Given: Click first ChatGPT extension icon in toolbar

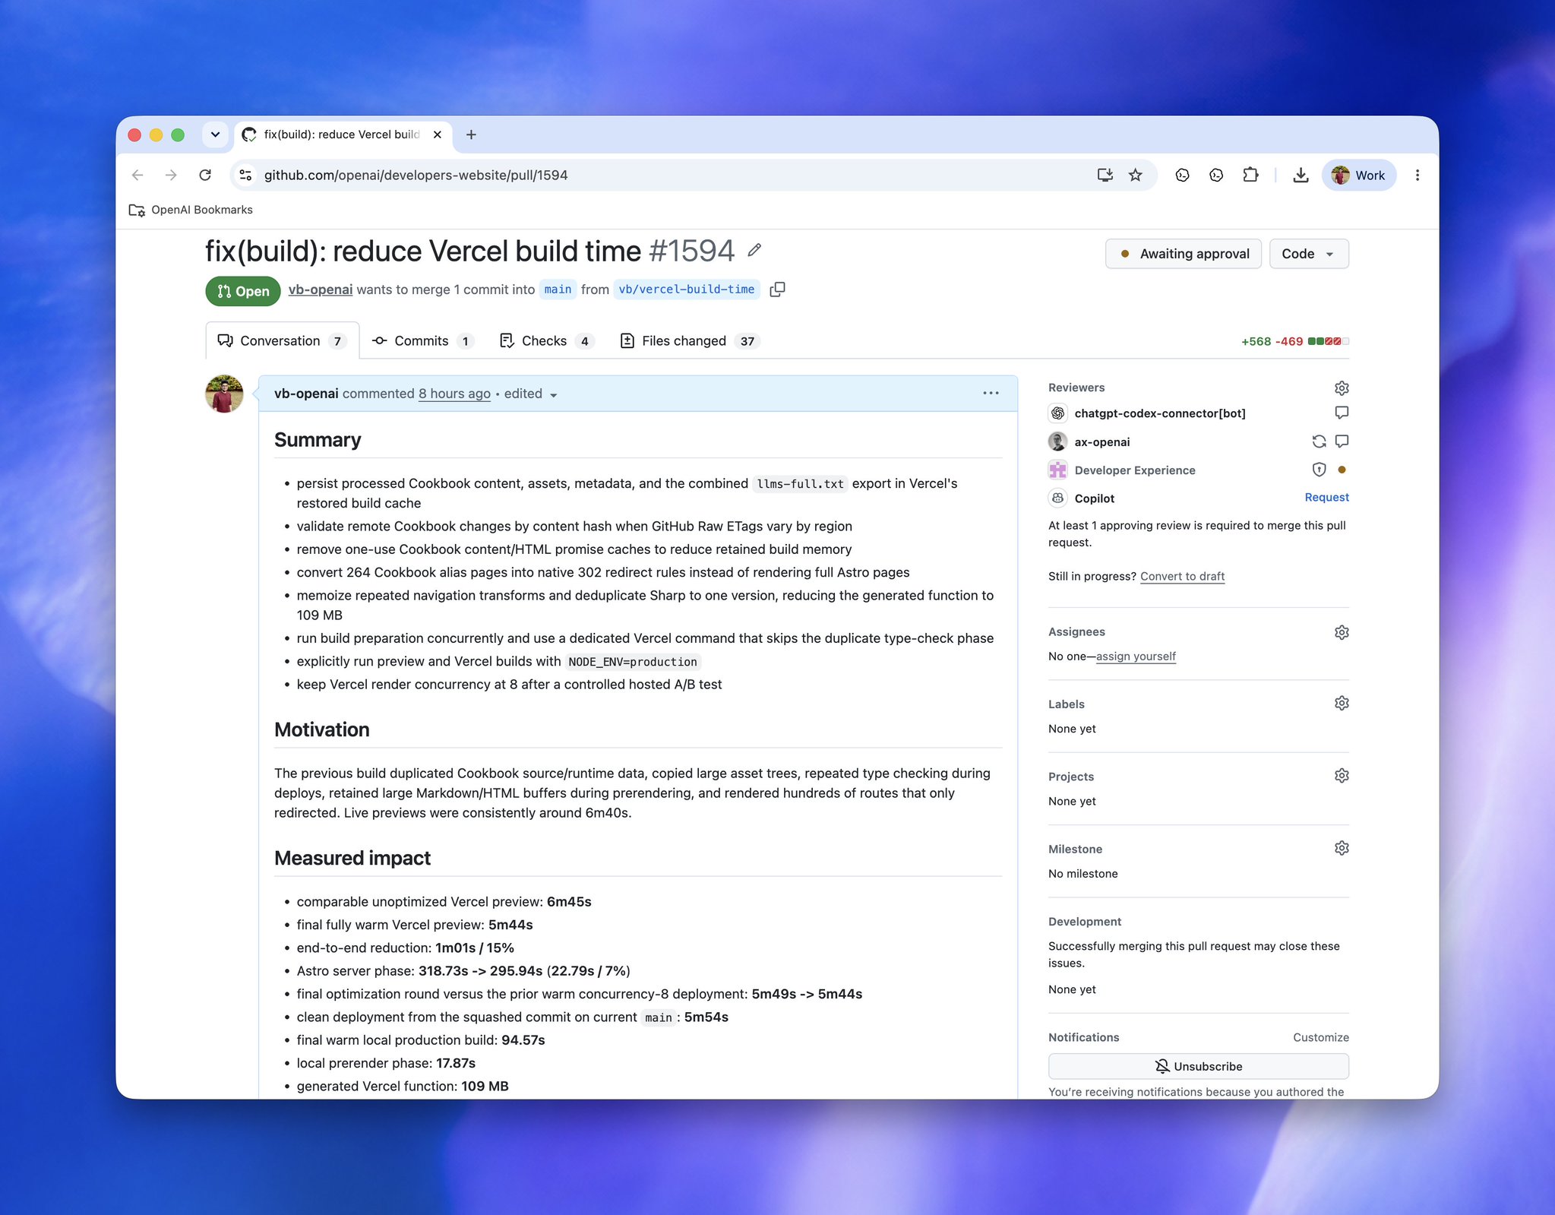Looking at the screenshot, I should [1182, 175].
